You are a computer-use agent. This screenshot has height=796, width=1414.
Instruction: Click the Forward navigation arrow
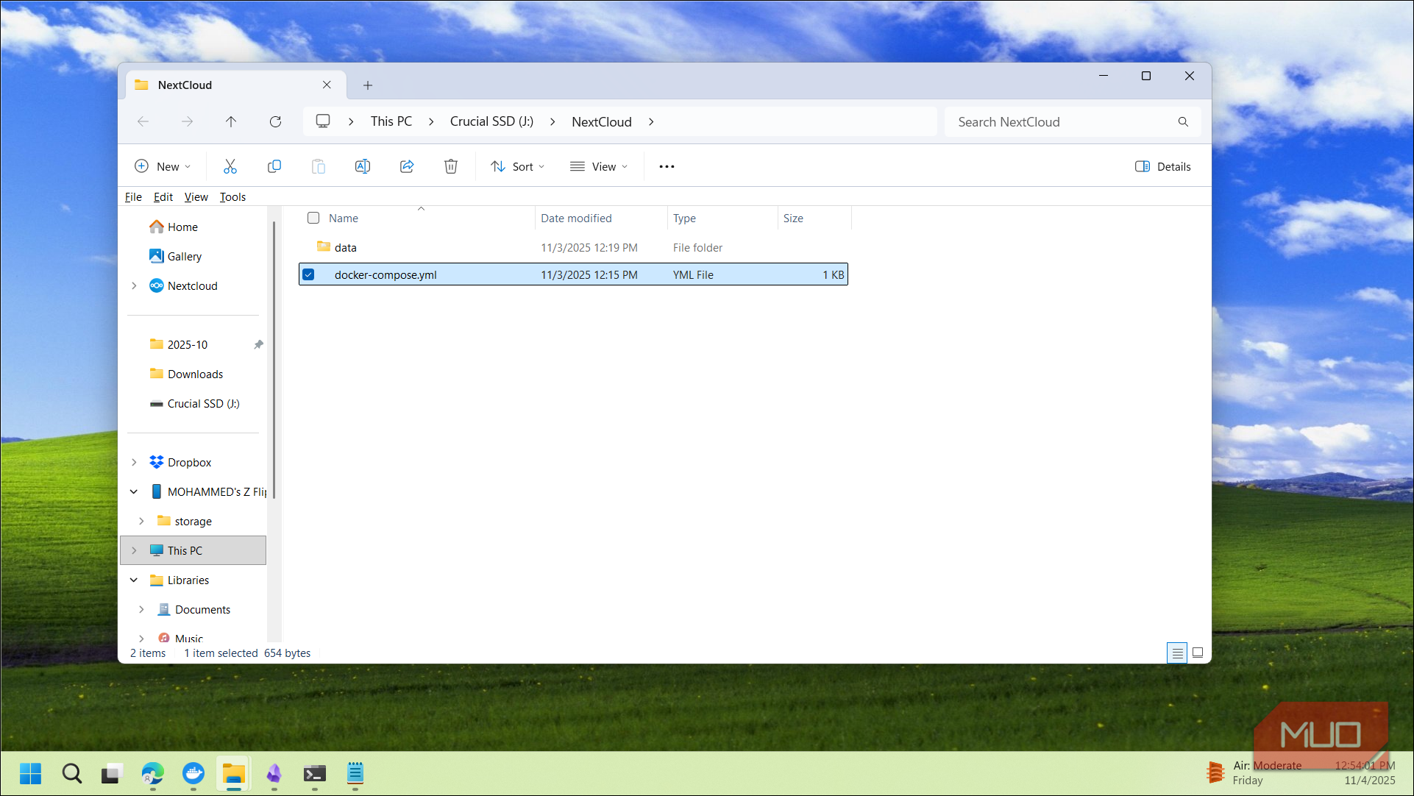coord(187,122)
